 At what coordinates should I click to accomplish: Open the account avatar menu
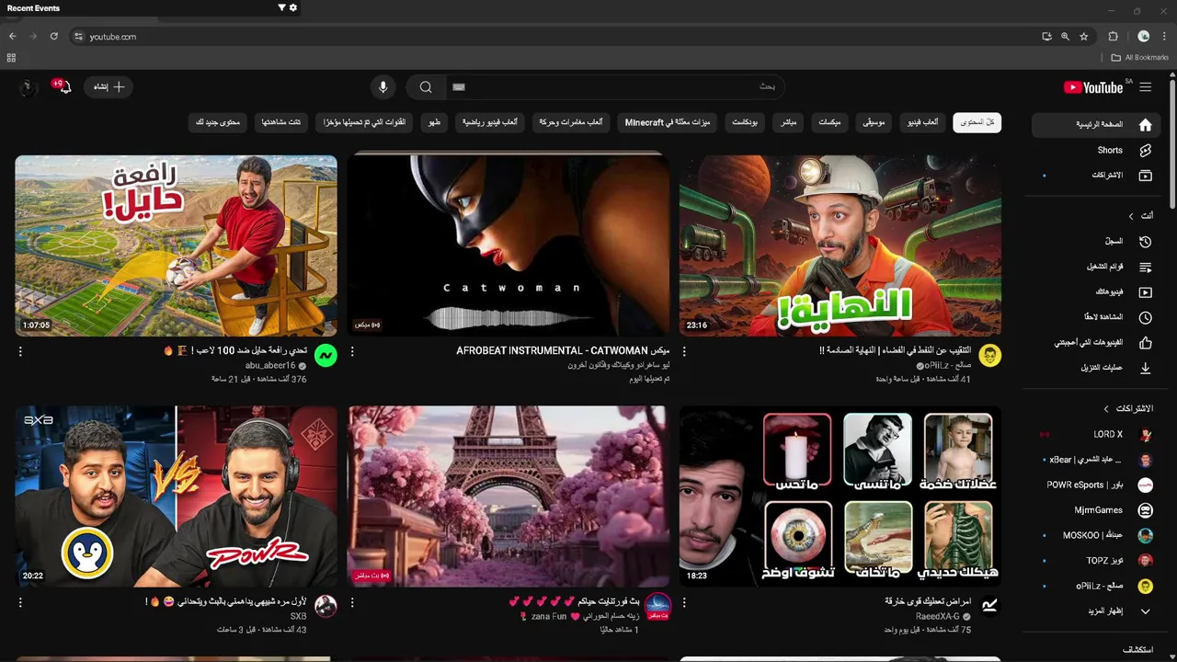click(x=28, y=87)
